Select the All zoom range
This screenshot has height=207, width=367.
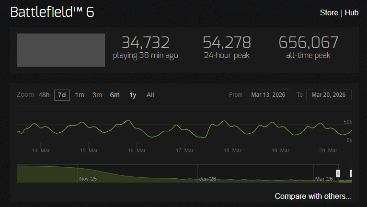point(150,95)
